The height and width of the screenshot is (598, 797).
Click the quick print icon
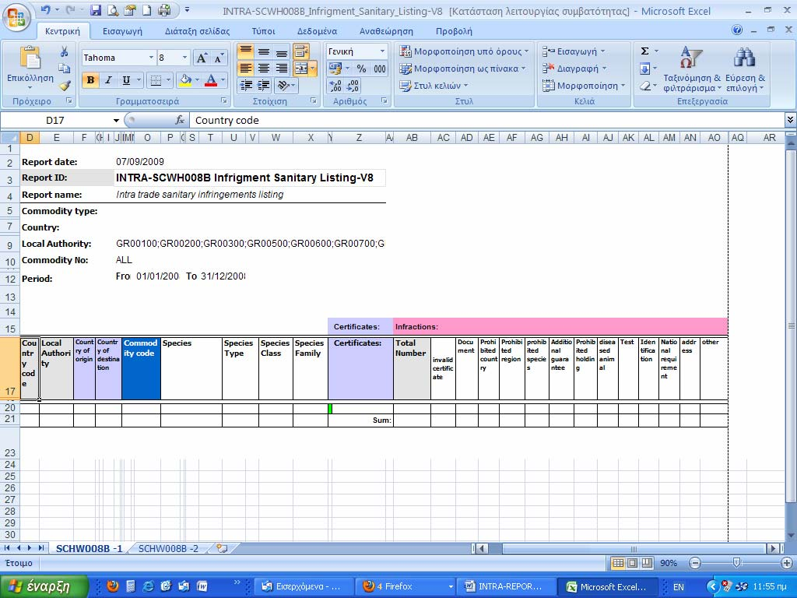click(x=164, y=10)
